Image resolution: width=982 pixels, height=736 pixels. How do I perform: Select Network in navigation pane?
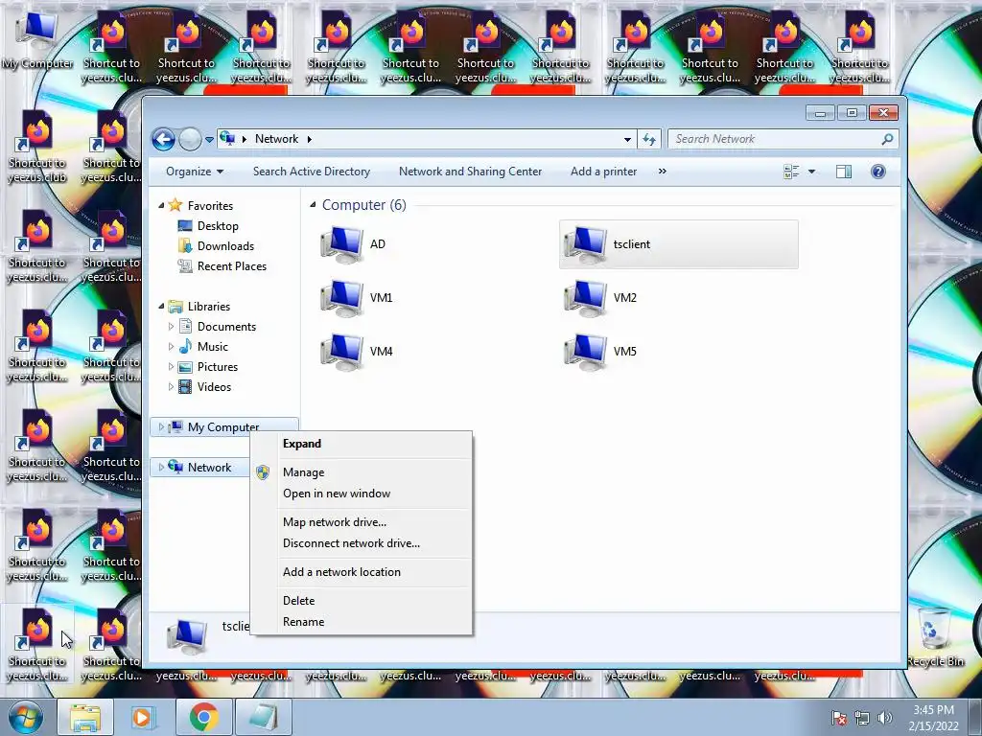209,468
